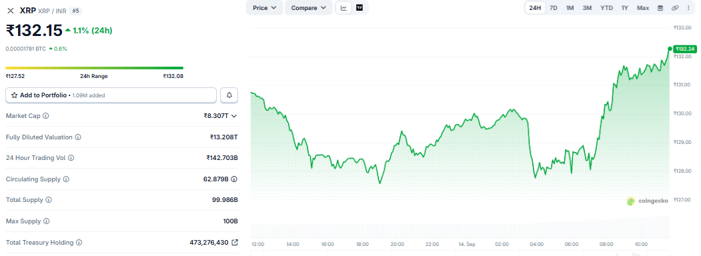701x256 pixels.
Task: Open Total Supply info icon
Action: [x=49, y=200]
